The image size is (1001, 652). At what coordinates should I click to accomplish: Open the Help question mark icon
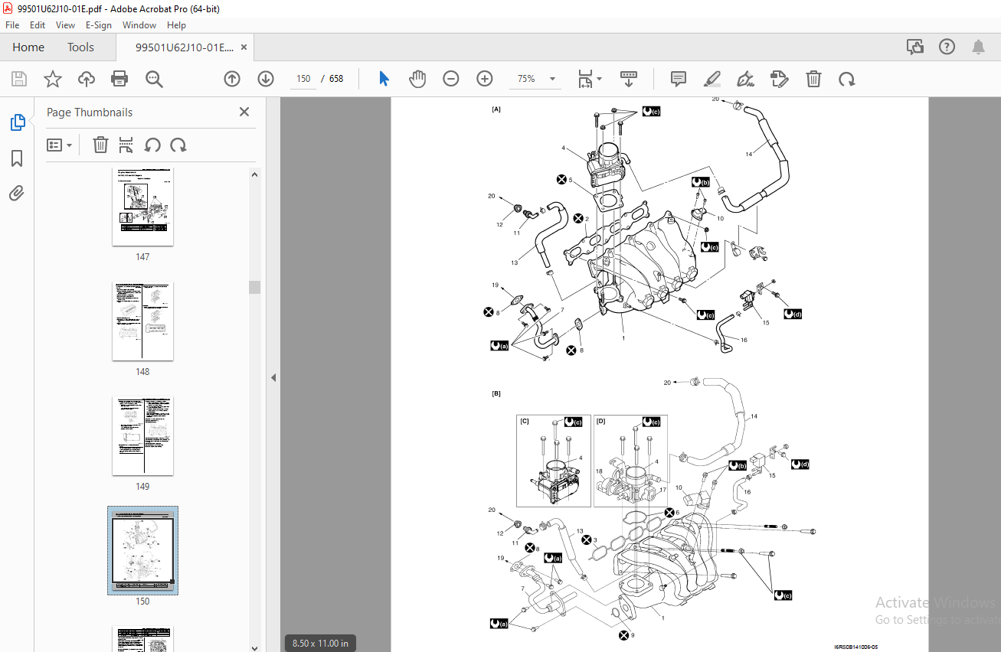947,47
